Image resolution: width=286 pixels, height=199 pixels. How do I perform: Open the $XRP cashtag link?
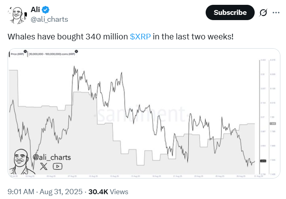pos(140,37)
